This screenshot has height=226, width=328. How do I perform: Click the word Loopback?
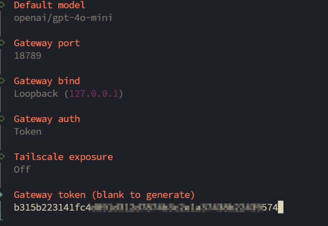pos(36,94)
